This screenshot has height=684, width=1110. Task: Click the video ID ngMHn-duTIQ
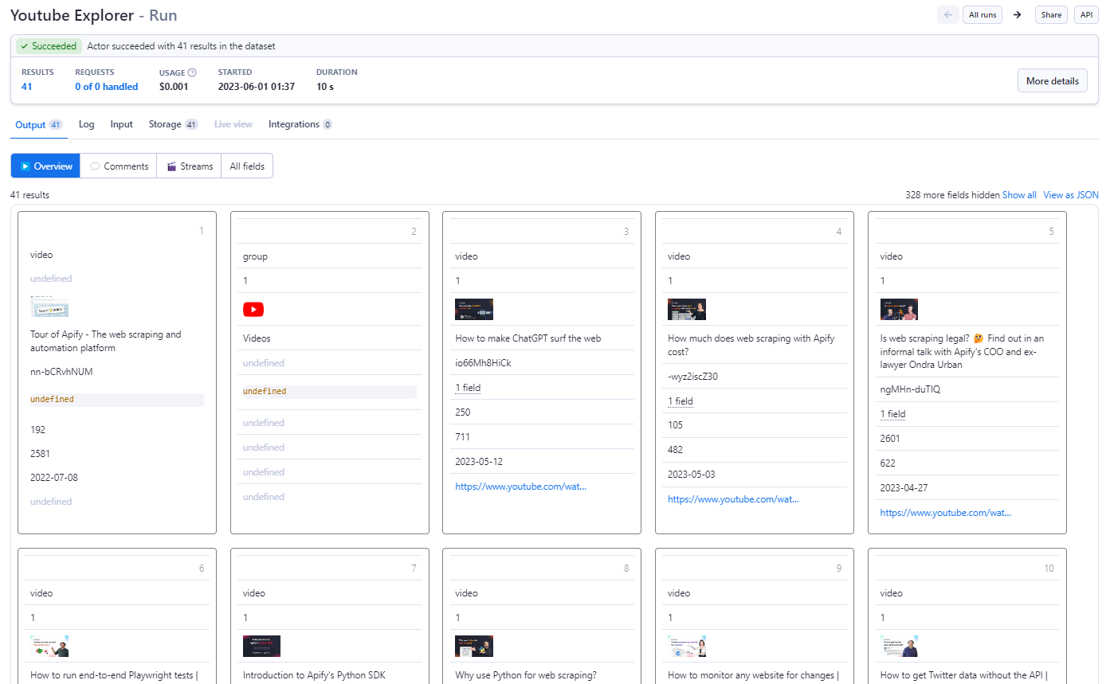(x=908, y=389)
